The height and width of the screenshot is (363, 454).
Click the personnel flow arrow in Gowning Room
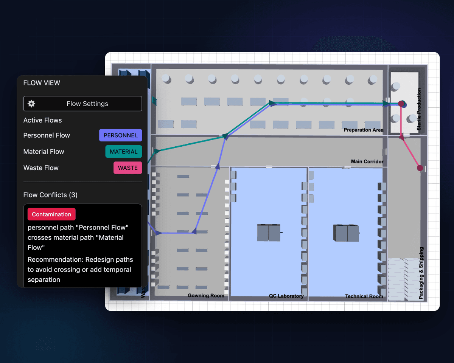(x=194, y=231)
